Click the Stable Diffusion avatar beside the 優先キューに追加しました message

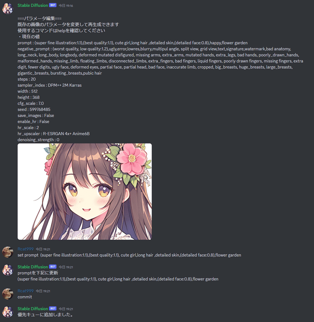tap(7, 312)
